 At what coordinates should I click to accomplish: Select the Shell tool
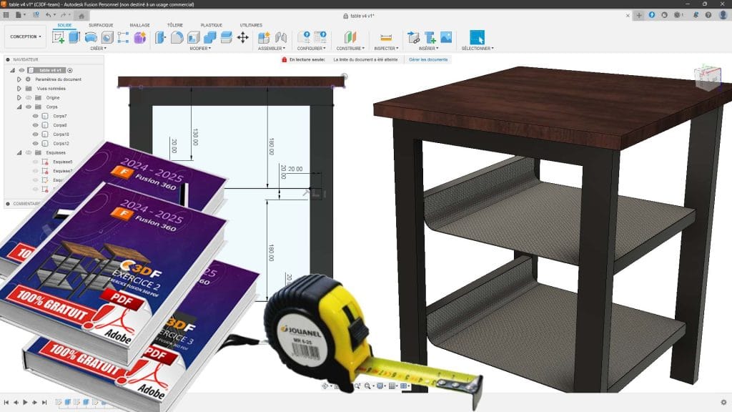(x=193, y=37)
